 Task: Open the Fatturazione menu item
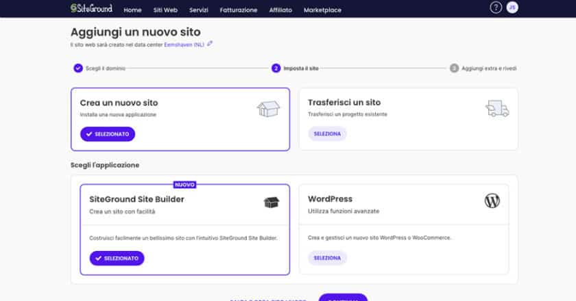(x=239, y=10)
